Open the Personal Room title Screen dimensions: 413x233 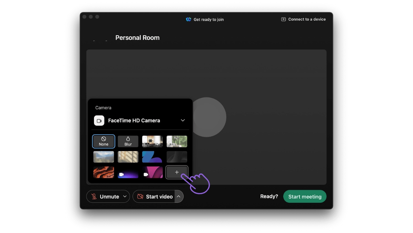click(137, 38)
